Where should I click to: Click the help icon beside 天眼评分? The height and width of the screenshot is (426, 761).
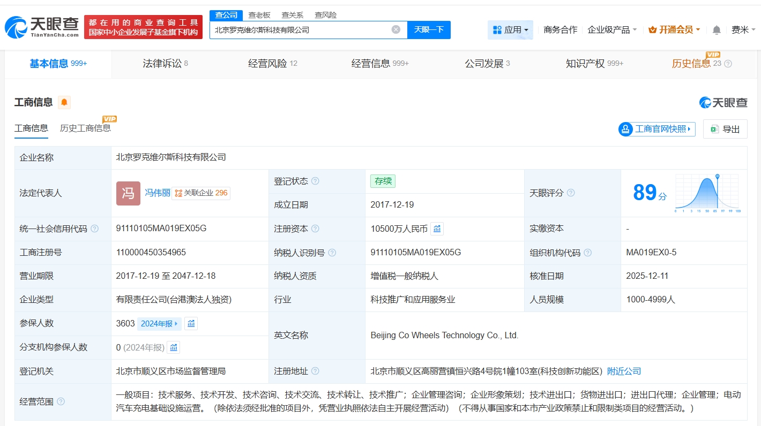[571, 193]
